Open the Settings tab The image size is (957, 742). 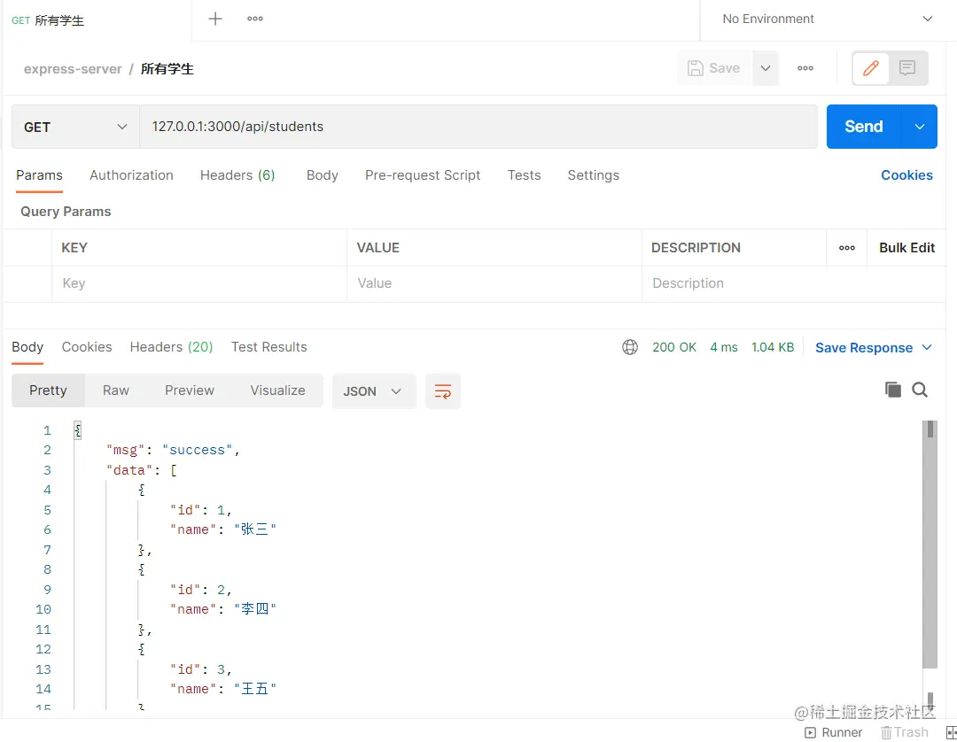coord(593,175)
